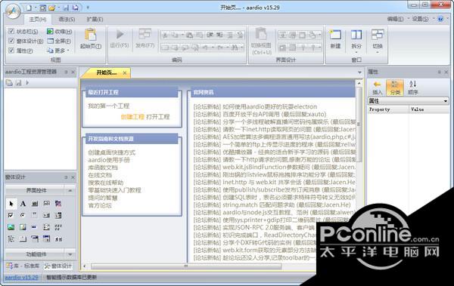
Task: Toggle the 属性(P) checkbox
Action: 11,51
